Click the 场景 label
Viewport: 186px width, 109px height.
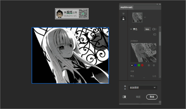(132, 71)
